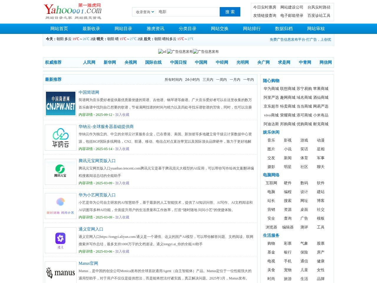Open 网信网 in the 权威推荐 row

coord(326,62)
